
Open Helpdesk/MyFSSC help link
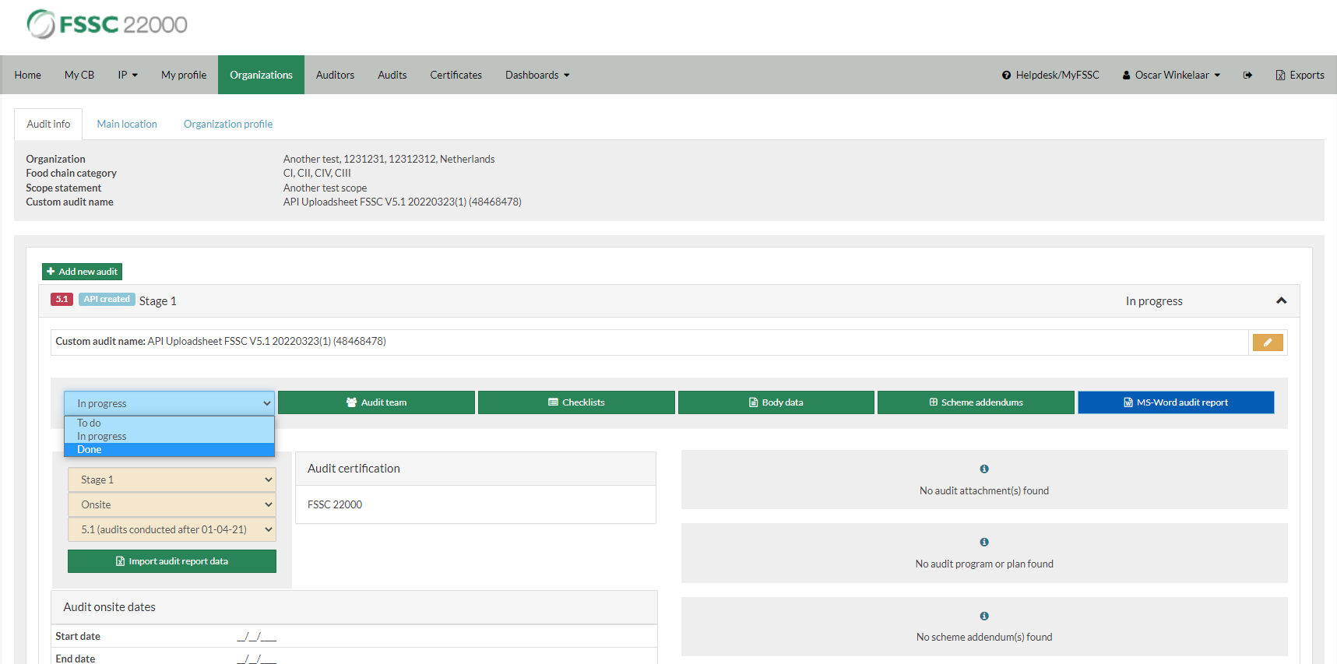coord(1050,76)
